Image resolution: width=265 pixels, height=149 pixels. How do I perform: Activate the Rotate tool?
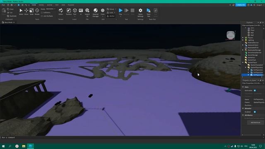pyautogui.click(x=37, y=12)
